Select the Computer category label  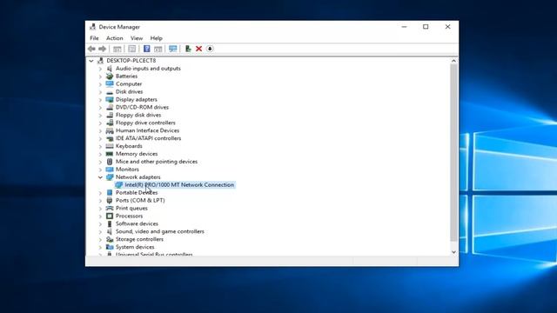(x=129, y=84)
